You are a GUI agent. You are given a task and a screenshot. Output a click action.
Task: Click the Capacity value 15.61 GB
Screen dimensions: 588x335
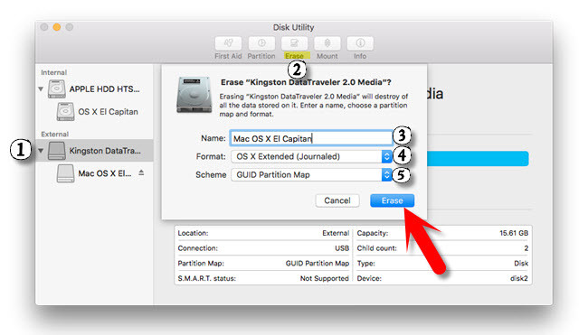514,233
